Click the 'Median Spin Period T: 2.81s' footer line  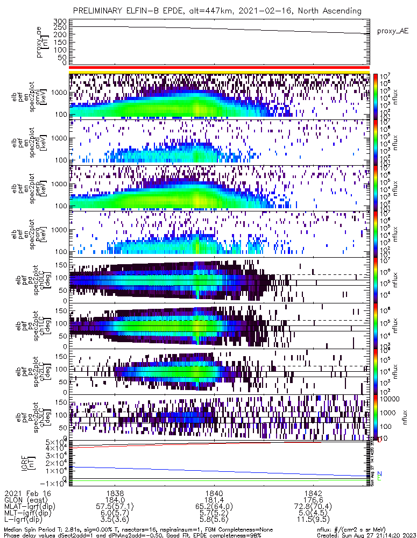139,530
